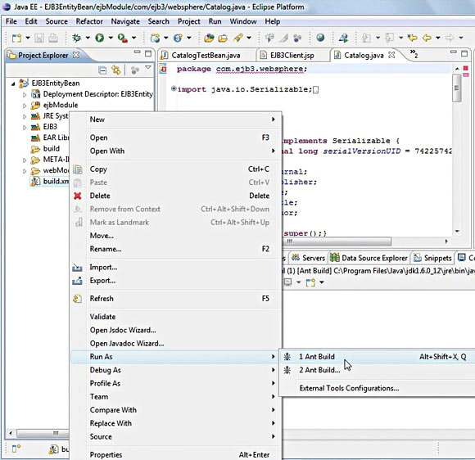
Task: Click the Project Explorer horizontal scrollbar
Action: pyautogui.click(x=43, y=433)
